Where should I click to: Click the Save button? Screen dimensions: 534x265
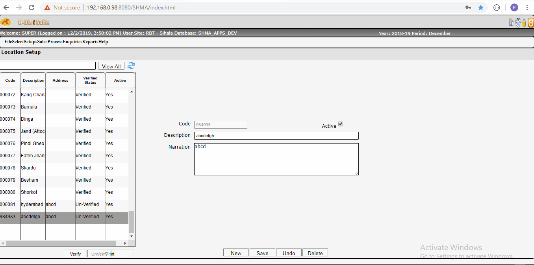point(262,252)
